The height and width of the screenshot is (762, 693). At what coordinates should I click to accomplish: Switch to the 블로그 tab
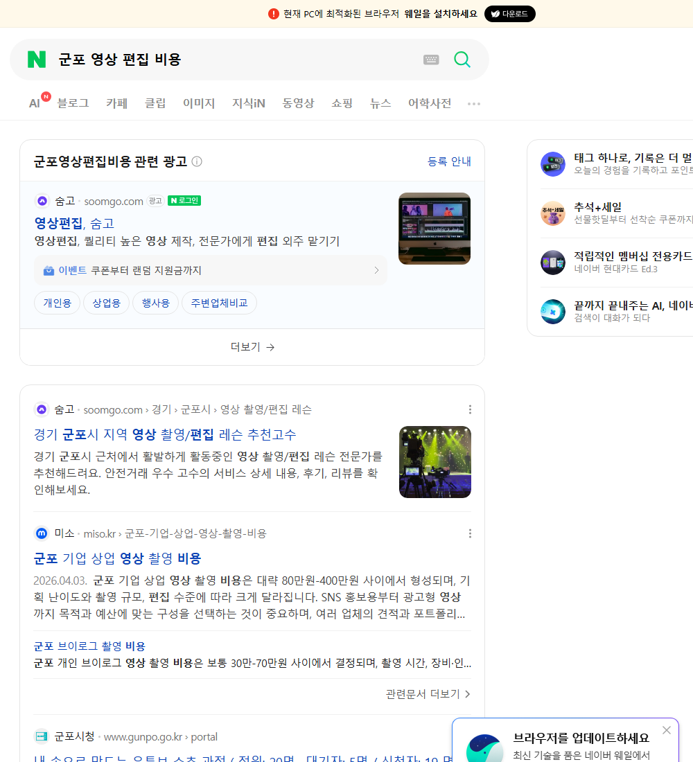(x=73, y=103)
